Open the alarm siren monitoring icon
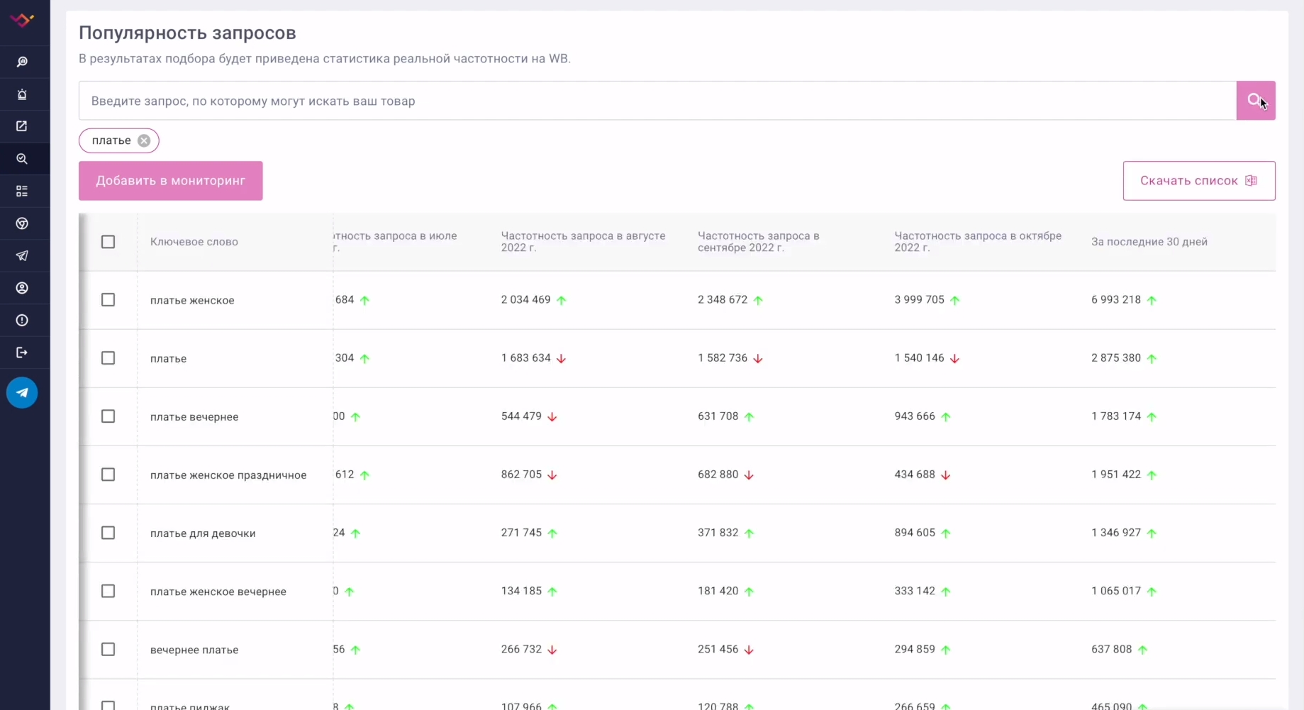Screen dimensions: 1304x710 tap(22, 94)
